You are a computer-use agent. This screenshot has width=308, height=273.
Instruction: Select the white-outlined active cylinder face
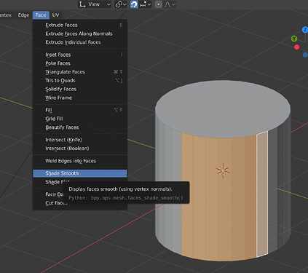point(262,194)
